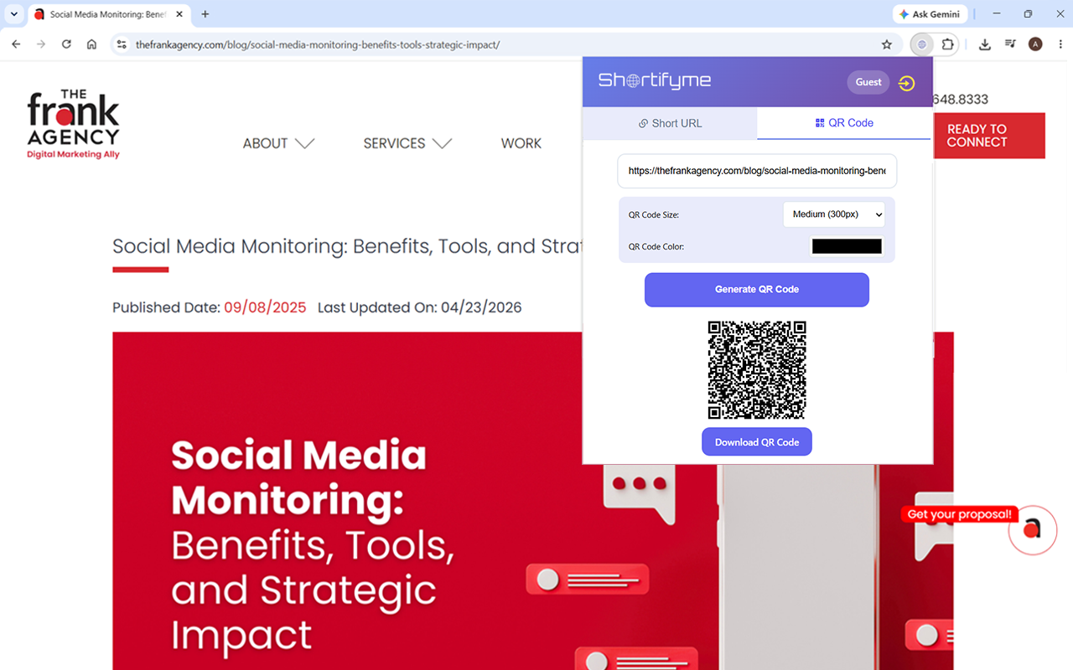1073x670 pixels.
Task: Click the Shortifyme logo text
Action: tap(655, 80)
